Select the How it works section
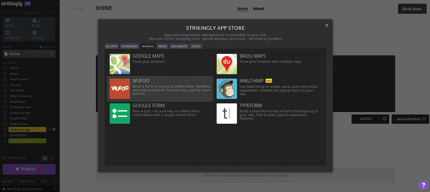Image resolution: width=430 pixels, height=192 pixels. [19, 79]
